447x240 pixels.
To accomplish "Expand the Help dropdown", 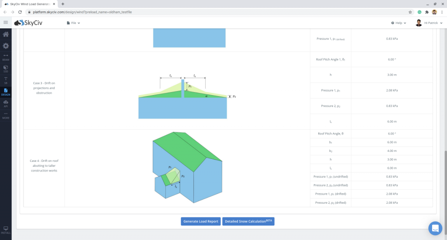I will pyautogui.click(x=399, y=23).
